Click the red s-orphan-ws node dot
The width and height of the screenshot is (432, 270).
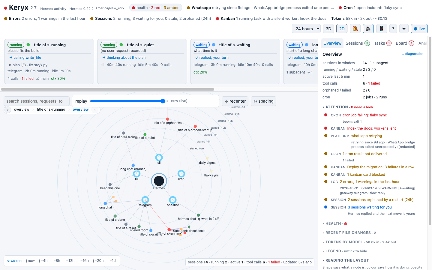click(168, 119)
